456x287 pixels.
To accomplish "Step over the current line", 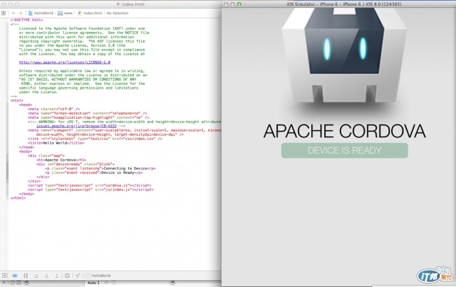I will coord(36,276).
